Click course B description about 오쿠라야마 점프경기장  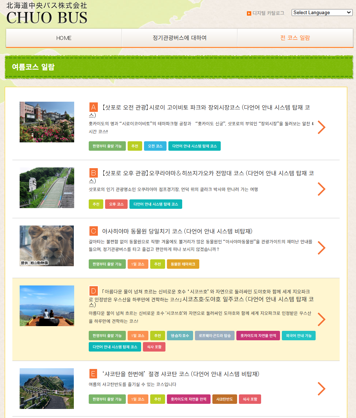point(173,189)
